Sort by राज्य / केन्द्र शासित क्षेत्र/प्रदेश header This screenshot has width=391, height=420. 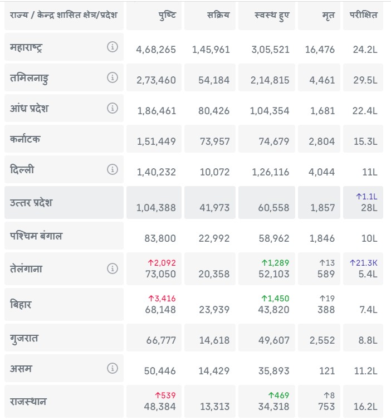tap(63, 15)
